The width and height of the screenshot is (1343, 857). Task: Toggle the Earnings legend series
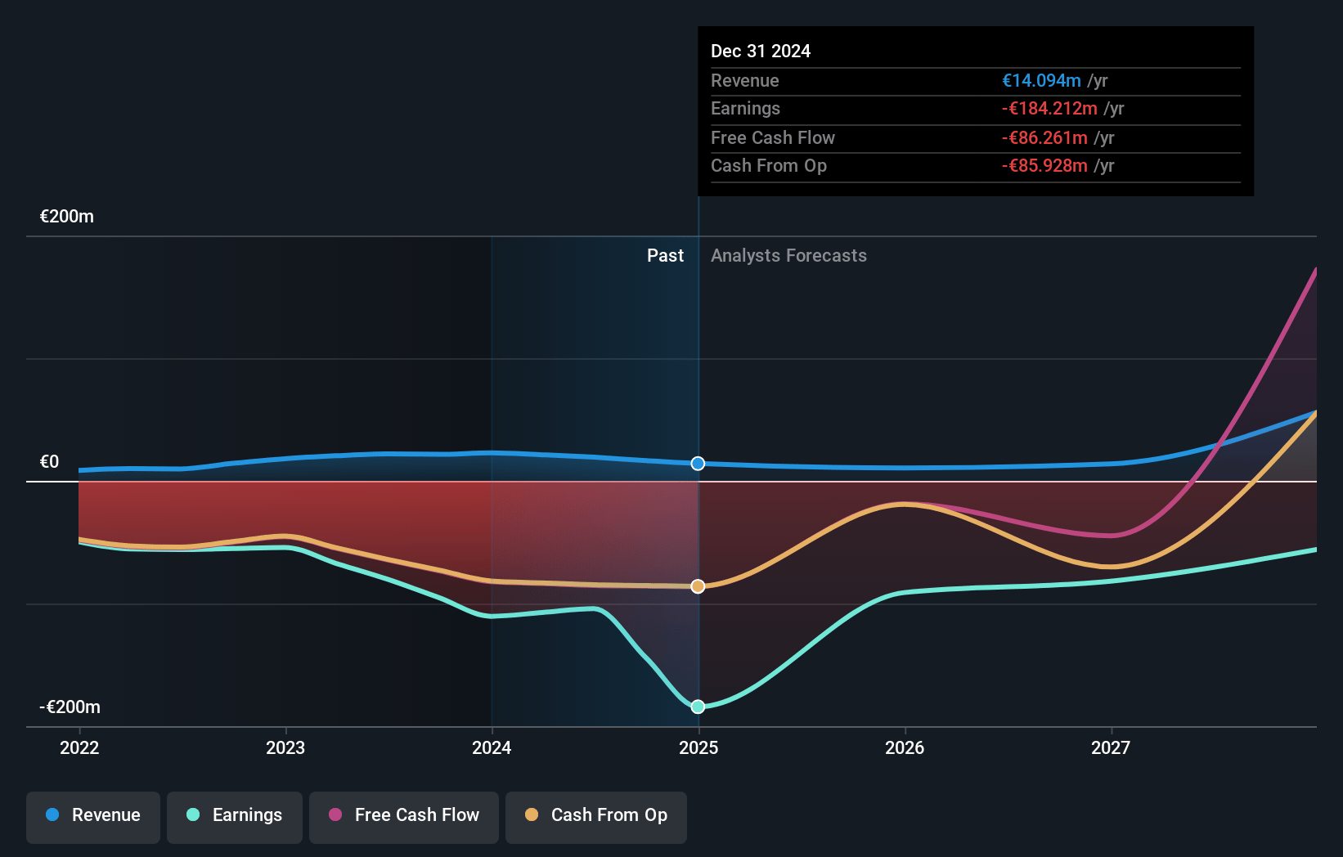[x=235, y=817]
